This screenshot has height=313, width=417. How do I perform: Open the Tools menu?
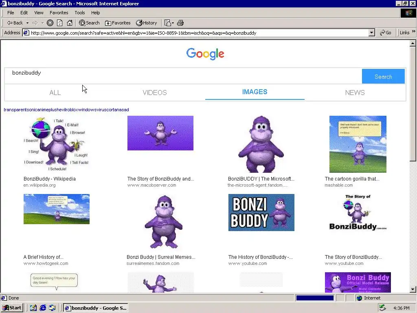79,13
